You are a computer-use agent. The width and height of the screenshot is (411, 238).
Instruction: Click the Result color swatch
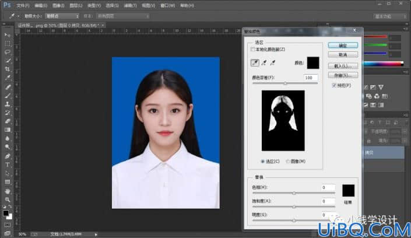348,191
